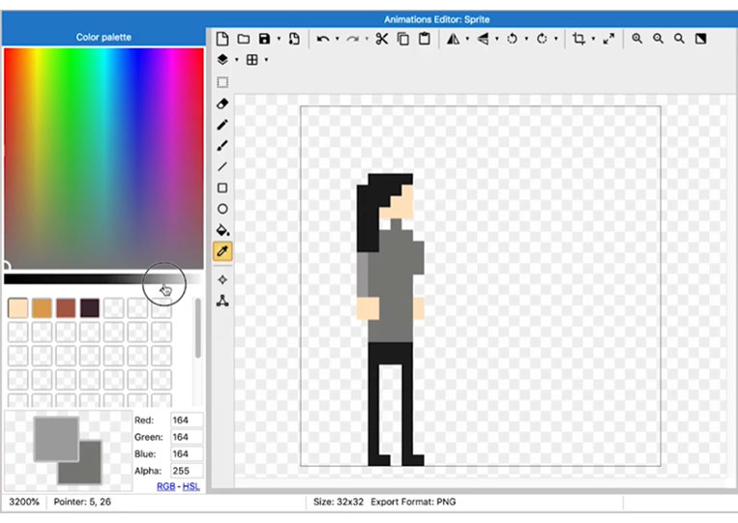Click the Alpha value input field
Screen dimensions: 738x523
[187, 471]
